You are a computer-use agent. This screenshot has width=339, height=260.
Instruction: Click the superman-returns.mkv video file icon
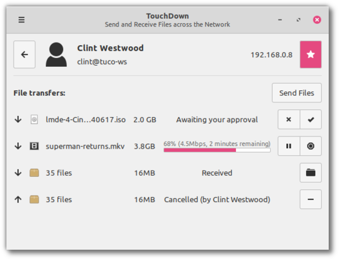point(34,146)
